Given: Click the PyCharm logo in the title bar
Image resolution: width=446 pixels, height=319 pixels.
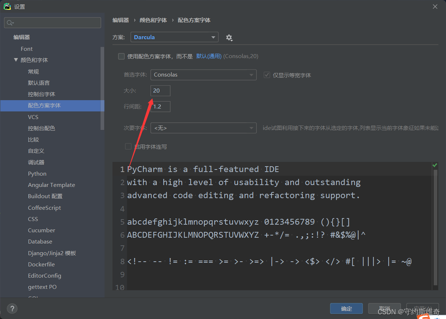Looking at the screenshot, I should (x=7, y=6).
